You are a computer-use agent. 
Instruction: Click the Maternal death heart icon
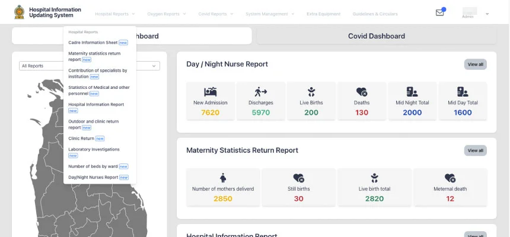[x=450, y=178]
